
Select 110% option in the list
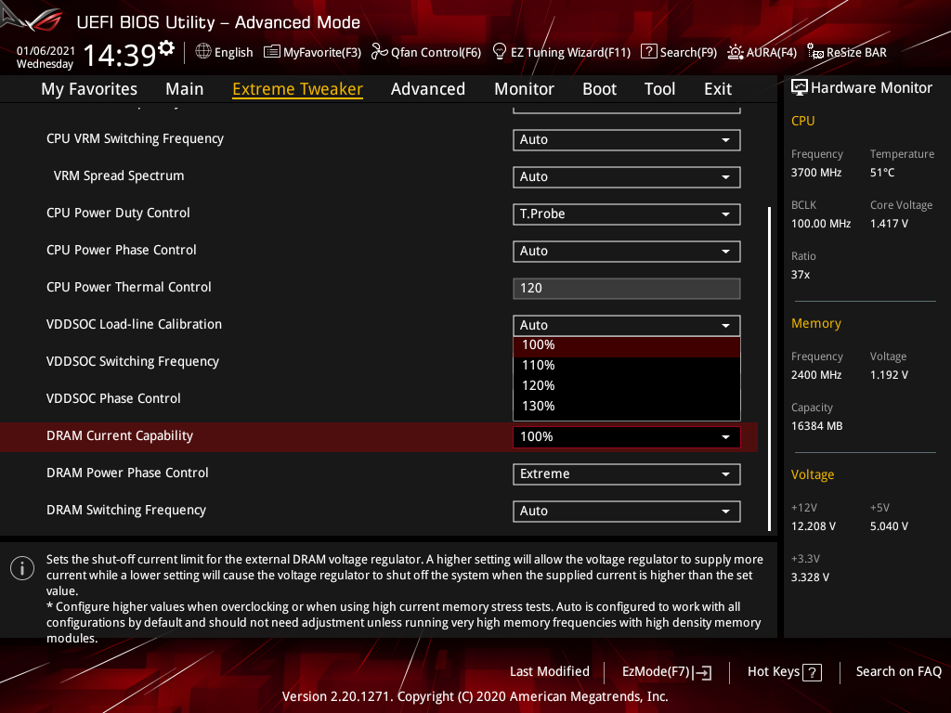(x=627, y=366)
